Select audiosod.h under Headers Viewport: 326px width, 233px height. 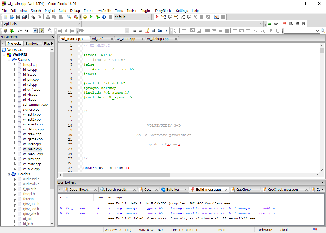tap(31, 179)
